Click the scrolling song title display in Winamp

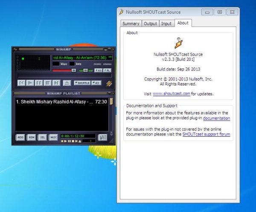pyautogui.click(x=82, y=58)
